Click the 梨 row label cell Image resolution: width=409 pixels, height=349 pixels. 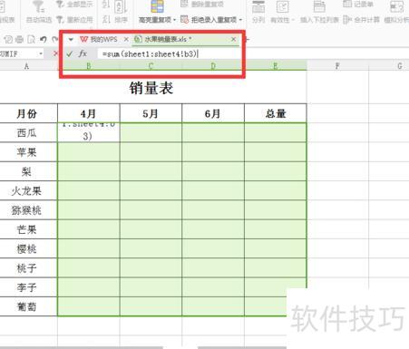tap(26, 171)
